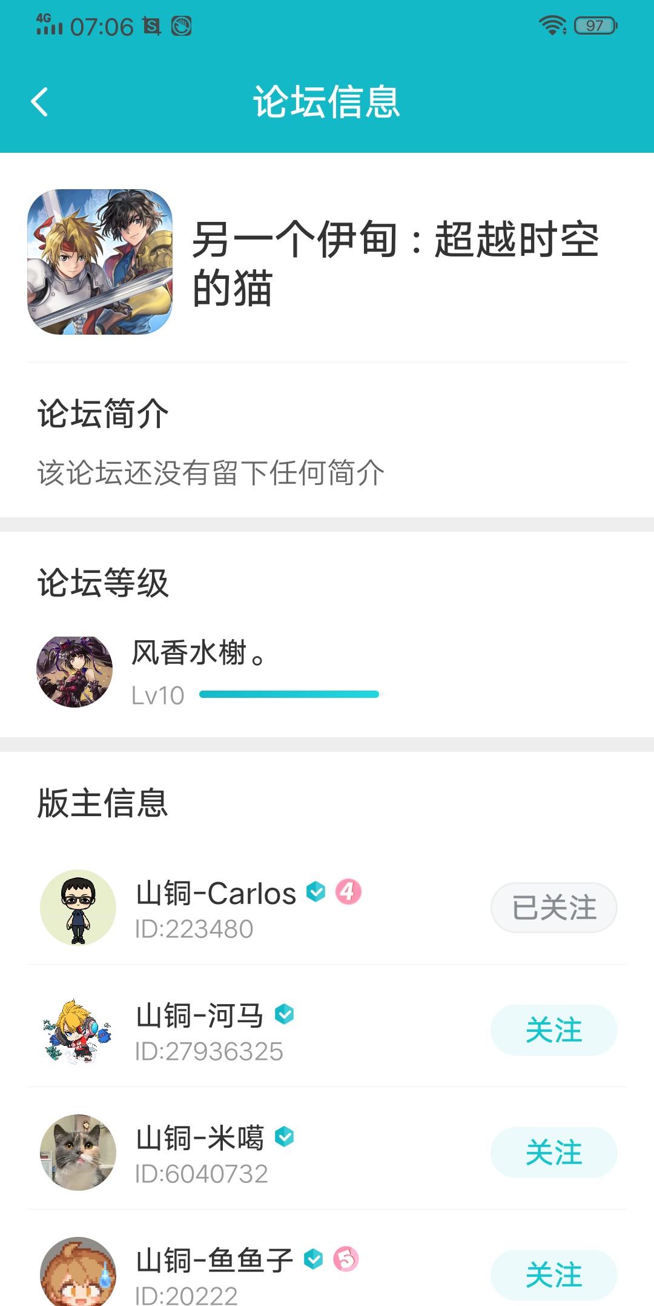Screen dimensions: 654x1306
Task: Tap verified badge next to 山铜-河马
Action: [x=284, y=1014]
